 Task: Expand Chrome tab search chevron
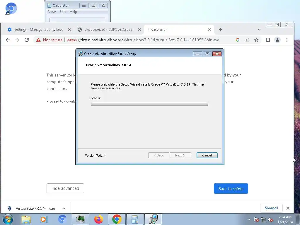pos(259,30)
